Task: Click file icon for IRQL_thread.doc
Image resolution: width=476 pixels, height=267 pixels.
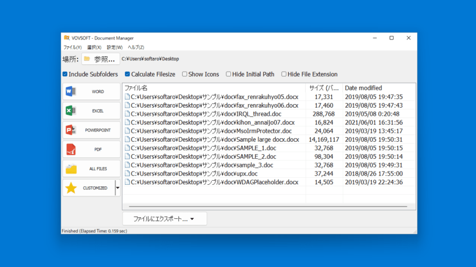Action: coord(127,114)
